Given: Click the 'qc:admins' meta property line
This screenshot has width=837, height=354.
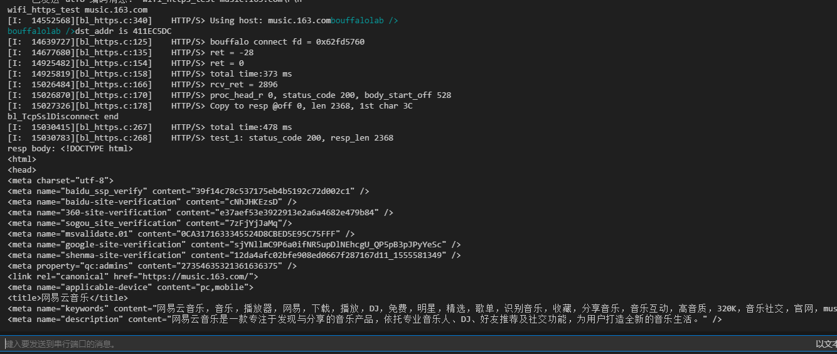Looking at the screenshot, I should pyautogui.click(x=152, y=266).
